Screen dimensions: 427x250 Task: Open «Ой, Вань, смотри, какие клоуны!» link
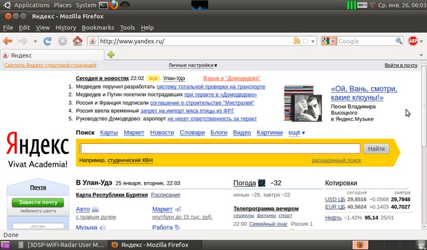click(364, 93)
